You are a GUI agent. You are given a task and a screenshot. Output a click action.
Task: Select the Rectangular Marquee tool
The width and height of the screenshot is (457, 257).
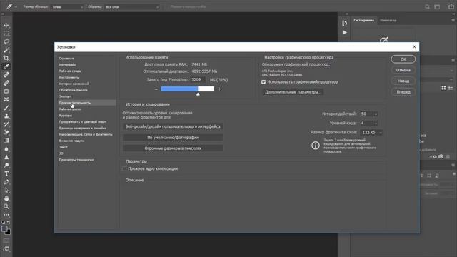(6, 34)
